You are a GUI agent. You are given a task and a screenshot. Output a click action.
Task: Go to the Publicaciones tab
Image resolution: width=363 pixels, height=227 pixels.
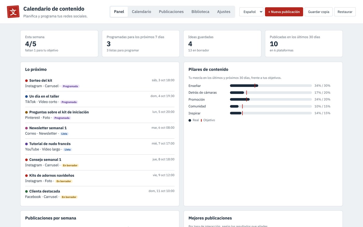pos(171,12)
